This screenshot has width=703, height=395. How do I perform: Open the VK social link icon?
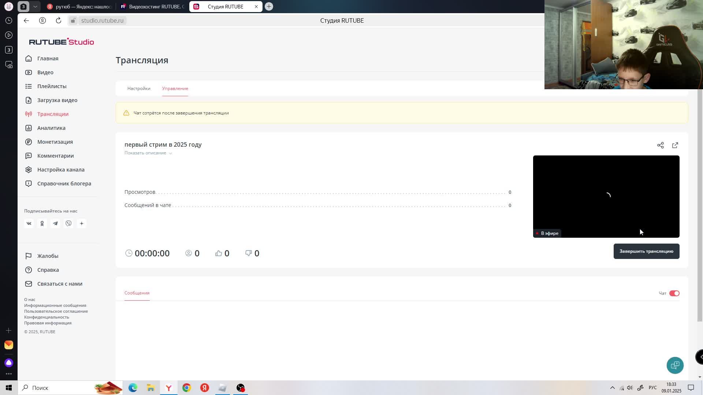coord(29,223)
